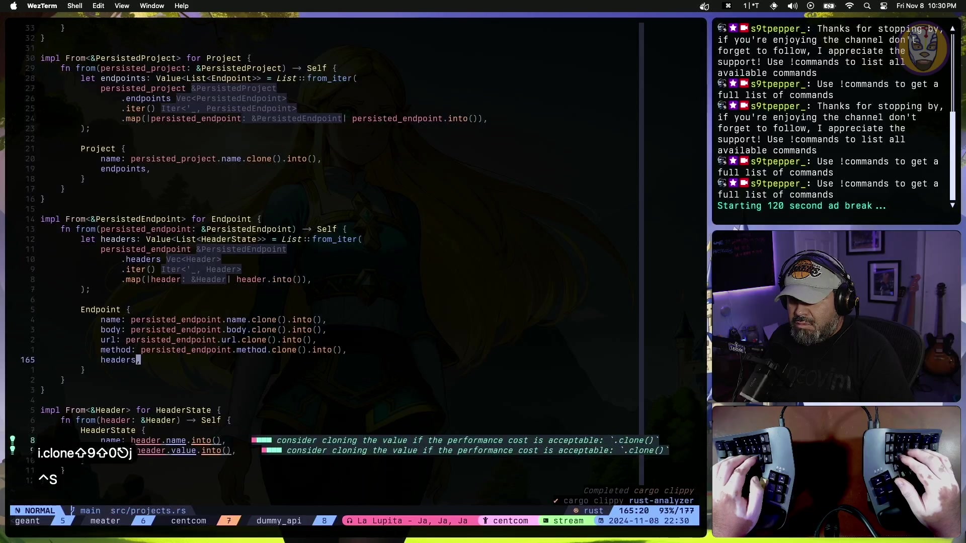Open the Shell menu
Image resolution: width=966 pixels, height=543 pixels.
click(74, 6)
